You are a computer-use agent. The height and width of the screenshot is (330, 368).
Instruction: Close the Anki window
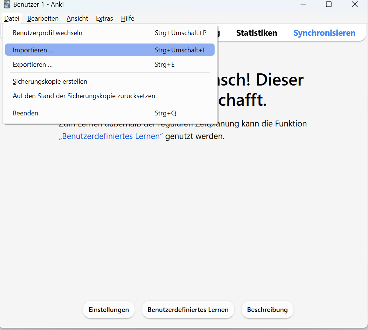coord(355,4)
